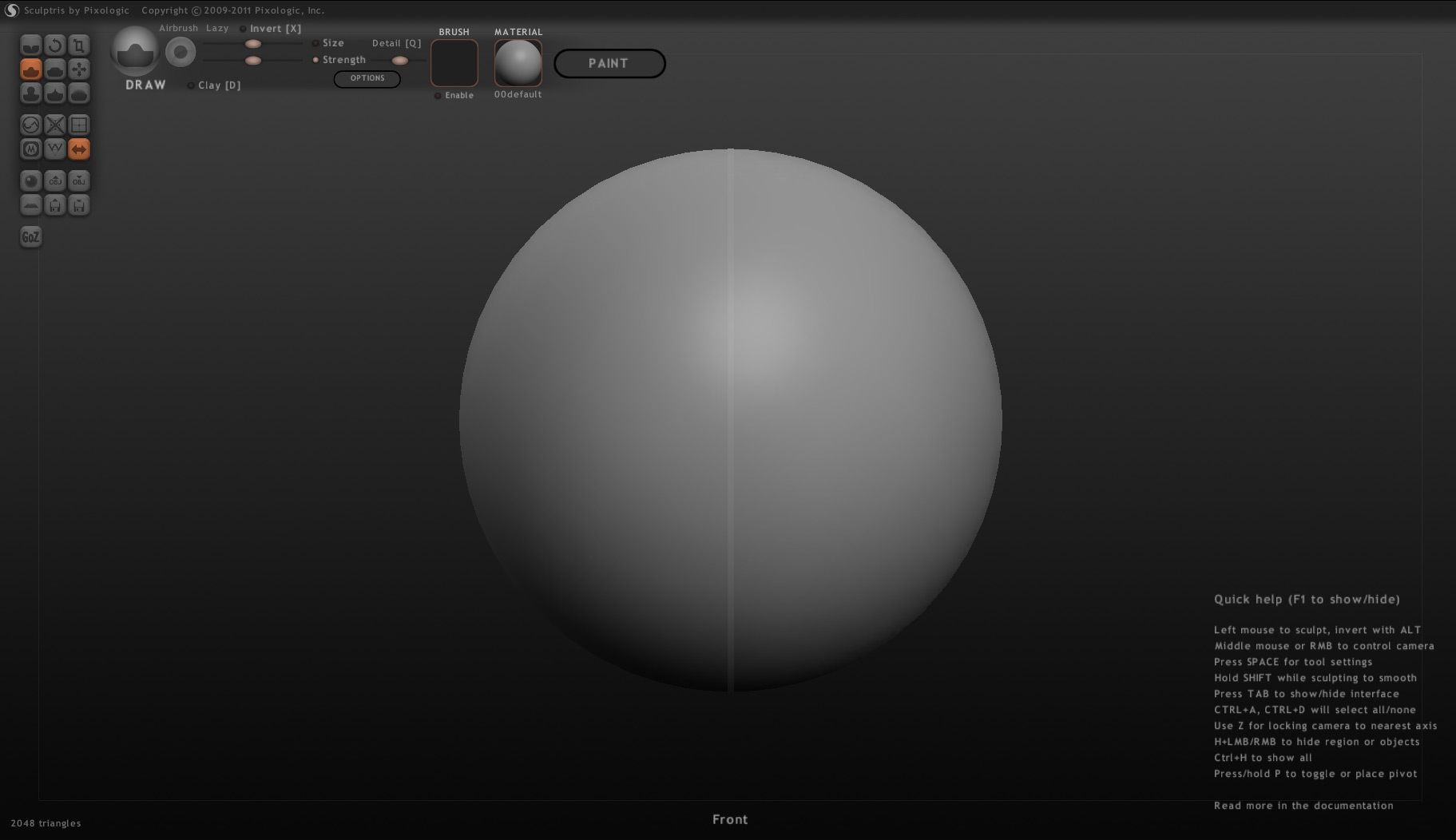Select the Flatten brush

point(54,69)
